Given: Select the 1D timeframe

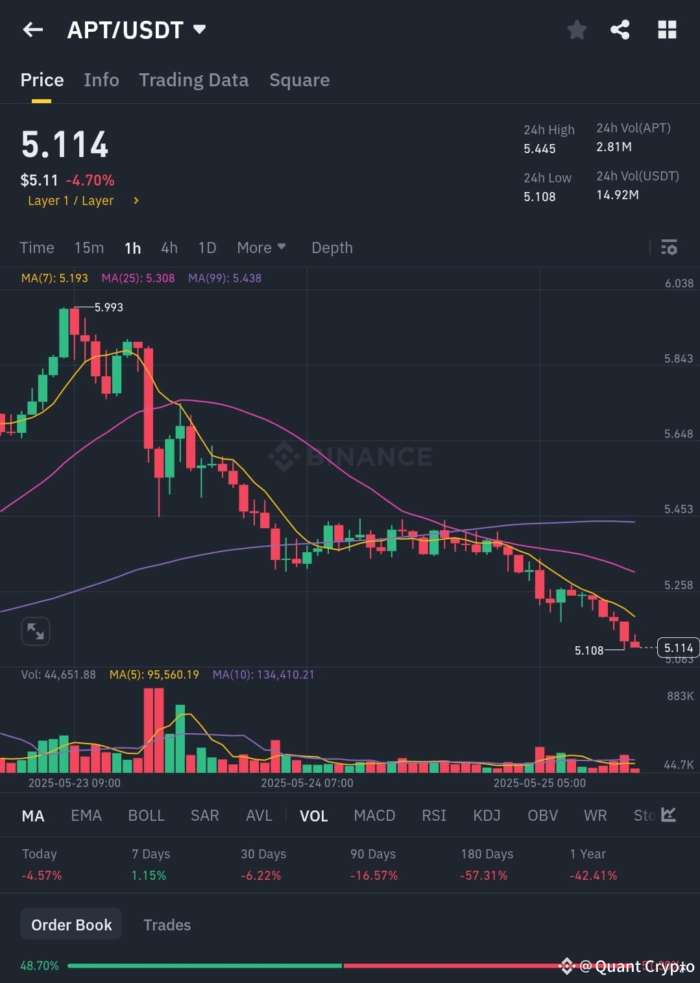Looking at the screenshot, I should tap(207, 247).
